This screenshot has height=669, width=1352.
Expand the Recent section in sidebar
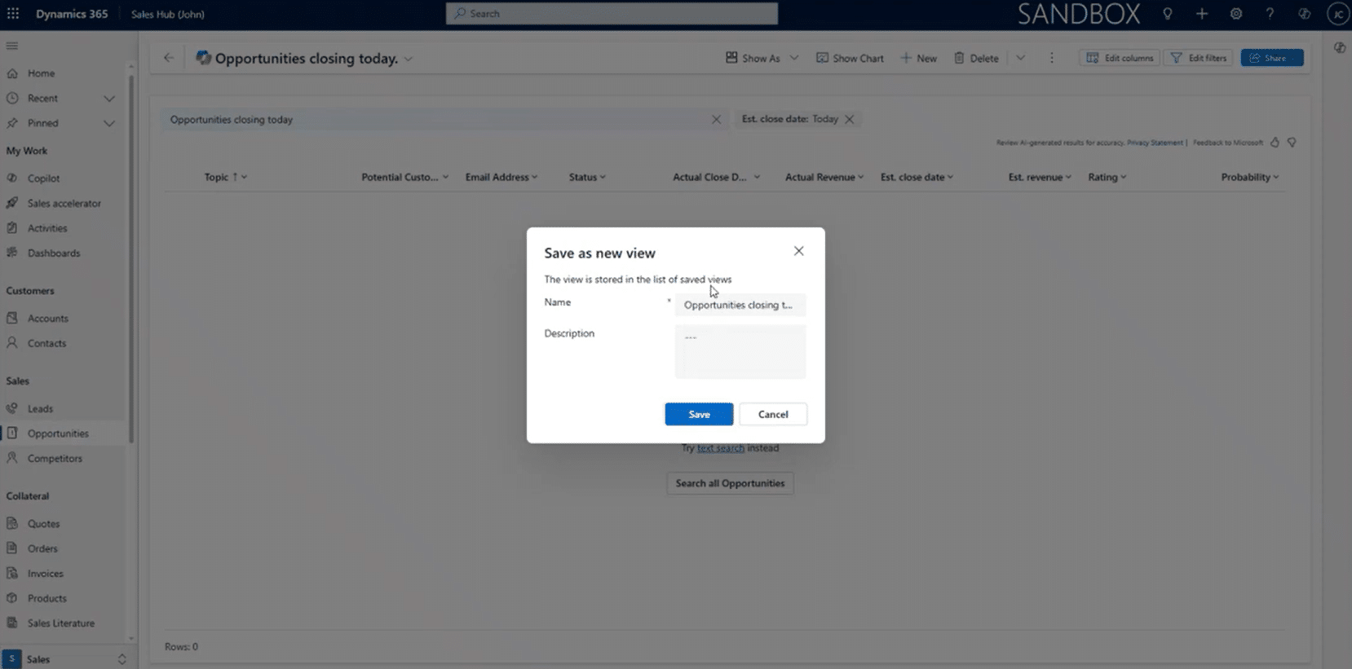tap(108, 99)
